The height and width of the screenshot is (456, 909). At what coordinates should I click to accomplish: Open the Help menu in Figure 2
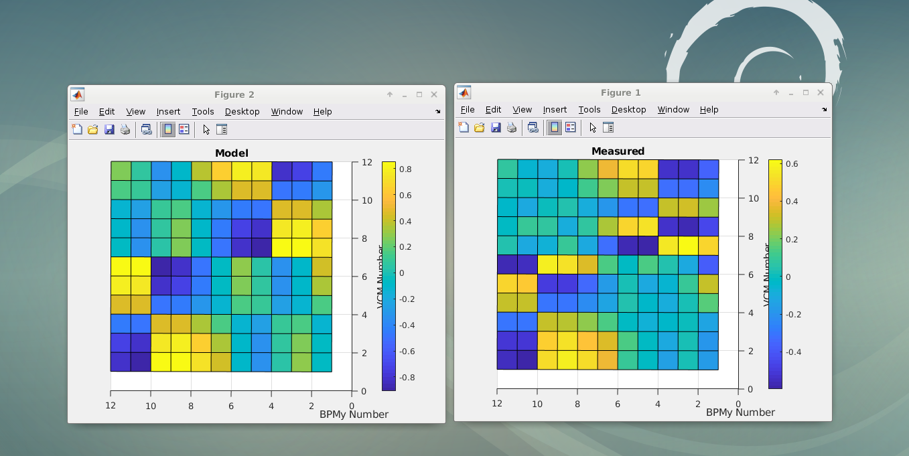click(x=322, y=112)
